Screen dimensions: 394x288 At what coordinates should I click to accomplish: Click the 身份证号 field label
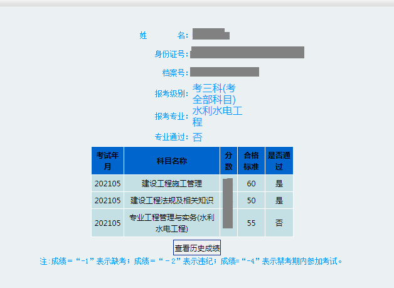coord(171,54)
